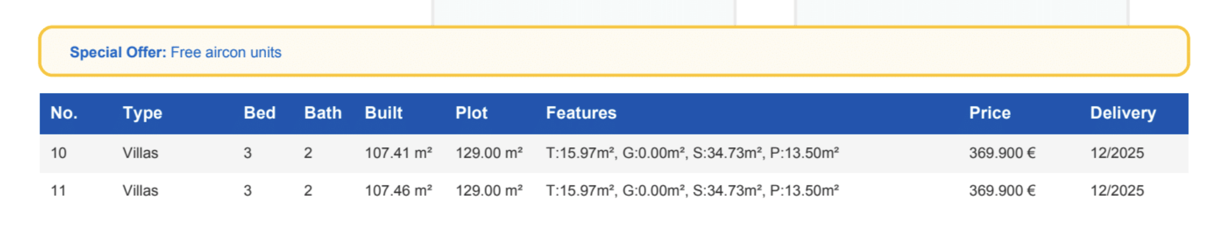1221x247 pixels.
Task: Click the Villas type for unit 10
Action: (140, 153)
